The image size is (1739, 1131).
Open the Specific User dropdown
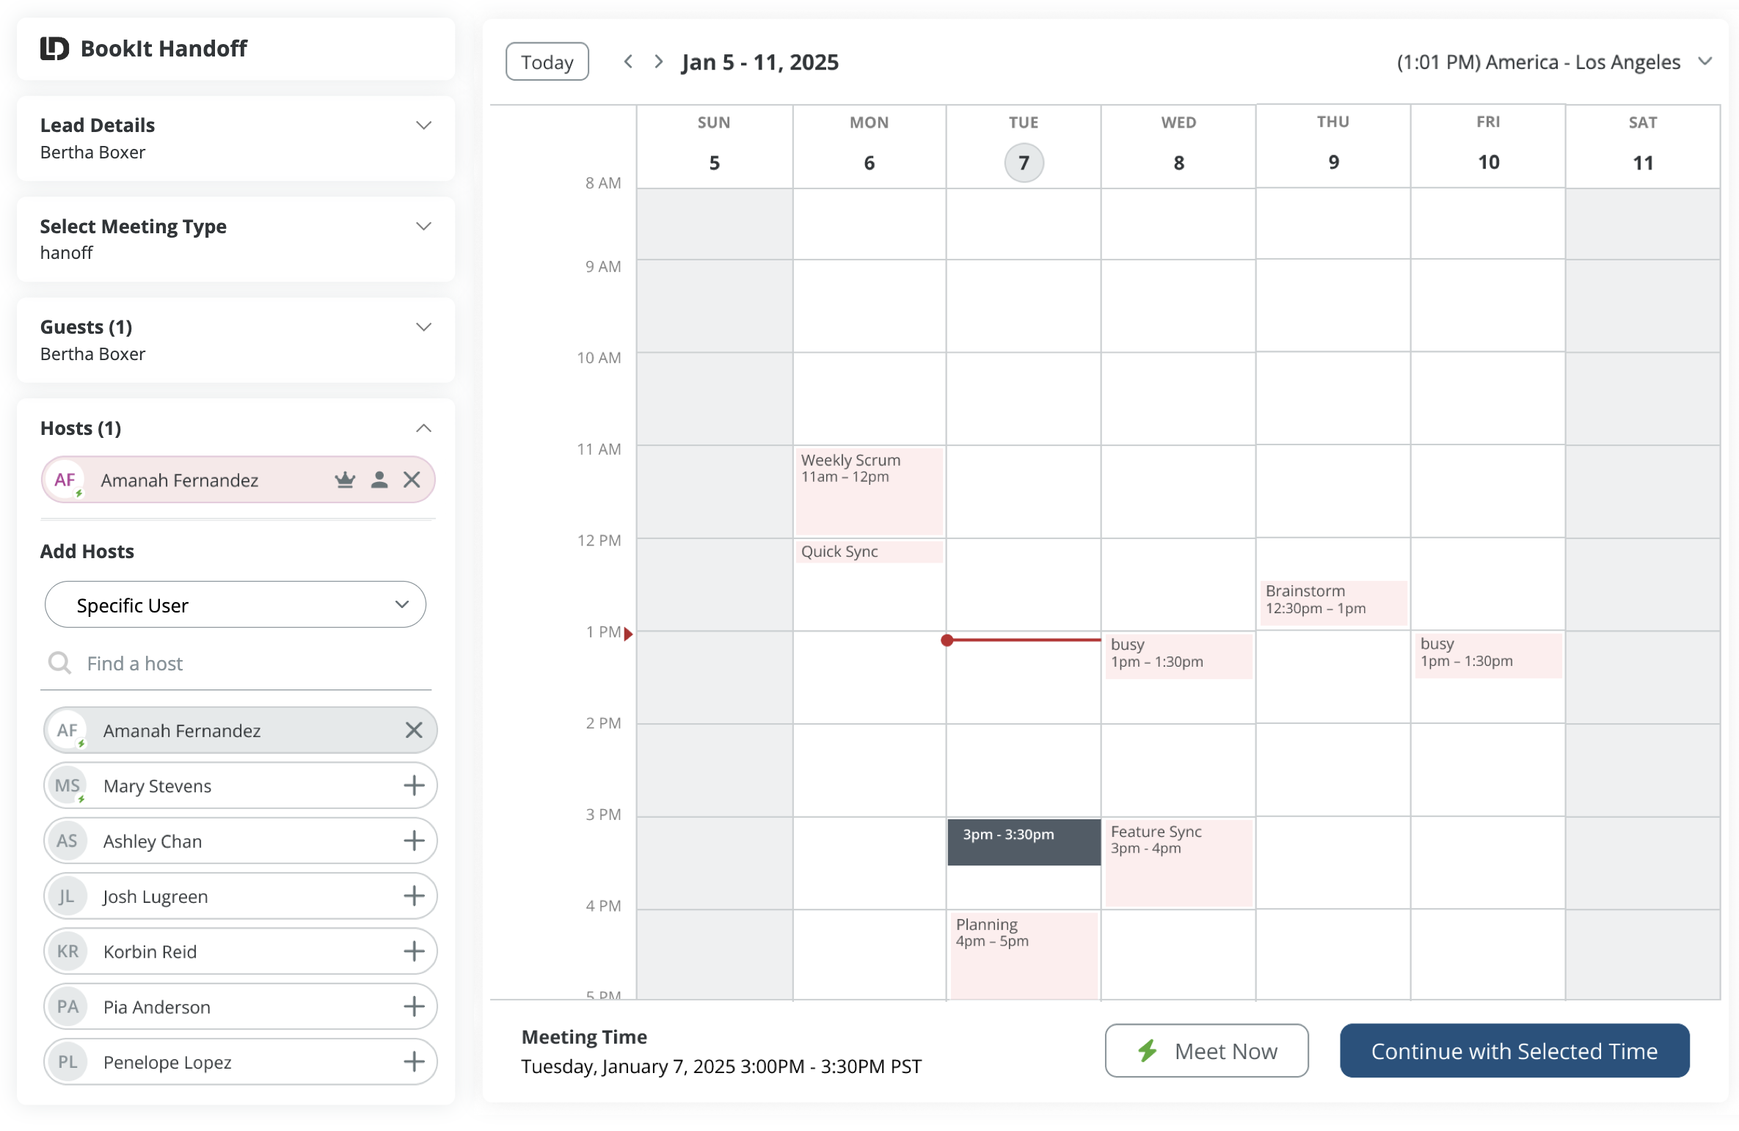point(235,605)
